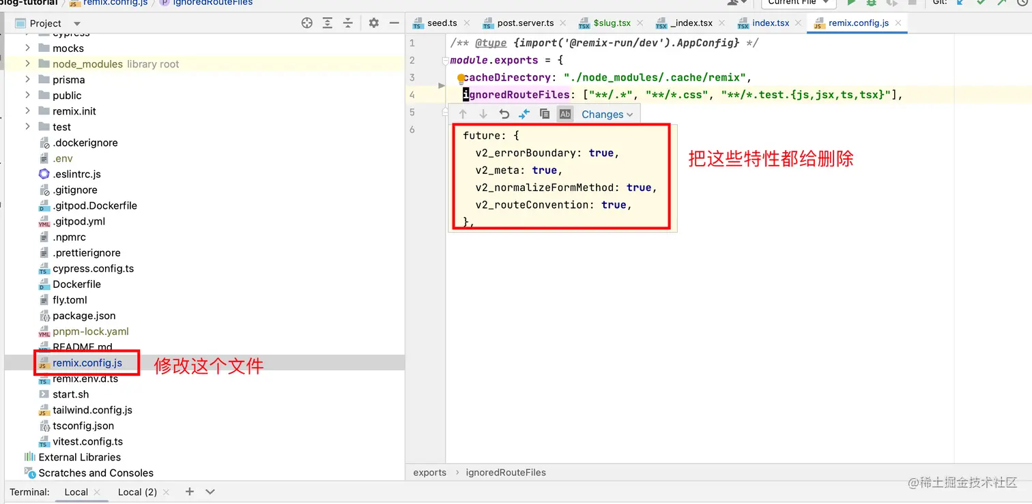Expand the mocks folder
Image resolution: width=1032 pixels, height=504 pixels.
point(27,48)
